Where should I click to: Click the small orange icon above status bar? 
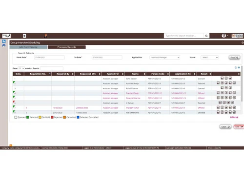tap(11, 145)
